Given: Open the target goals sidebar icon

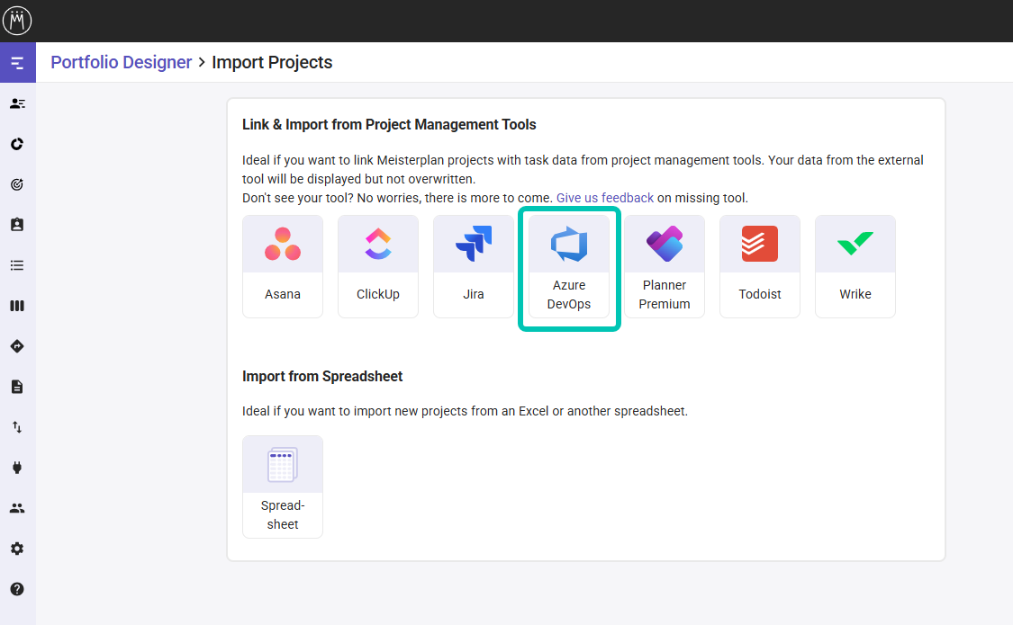Looking at the screenshot, I should pyautogui.click(x=17, y=184).
